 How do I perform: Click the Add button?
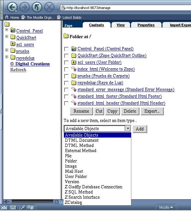click(x=140, y=129)
